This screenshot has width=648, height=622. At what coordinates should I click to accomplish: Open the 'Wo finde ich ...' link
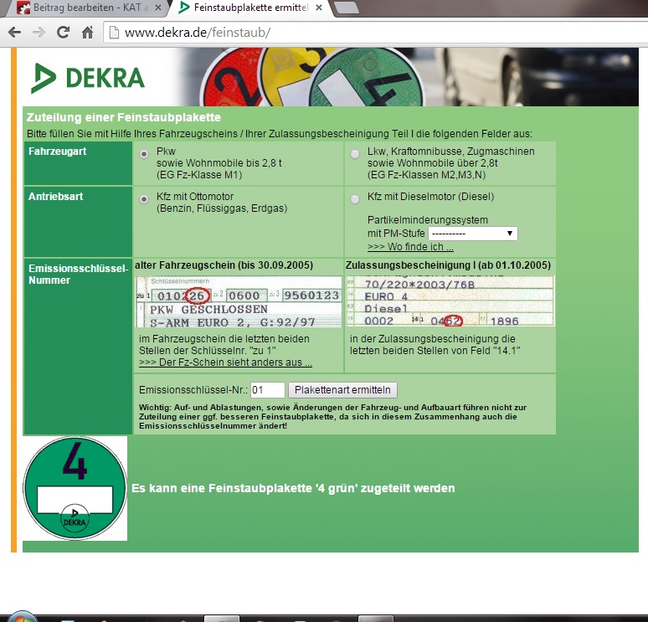pyautogui.click(x=410, y=247)
